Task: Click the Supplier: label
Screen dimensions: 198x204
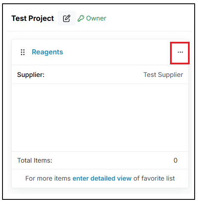Action: point(31,75)
